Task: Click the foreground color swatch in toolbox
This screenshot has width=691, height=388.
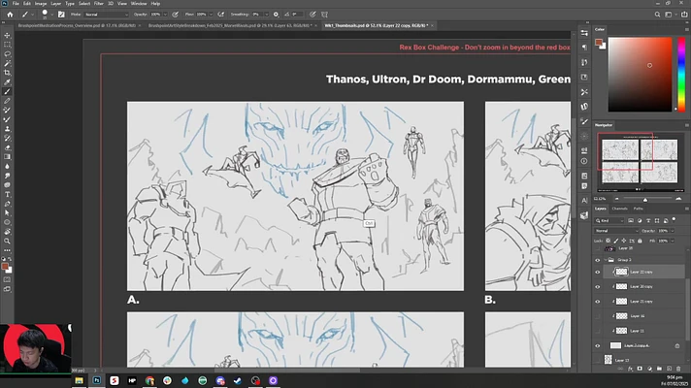Action: pos(5,267)
